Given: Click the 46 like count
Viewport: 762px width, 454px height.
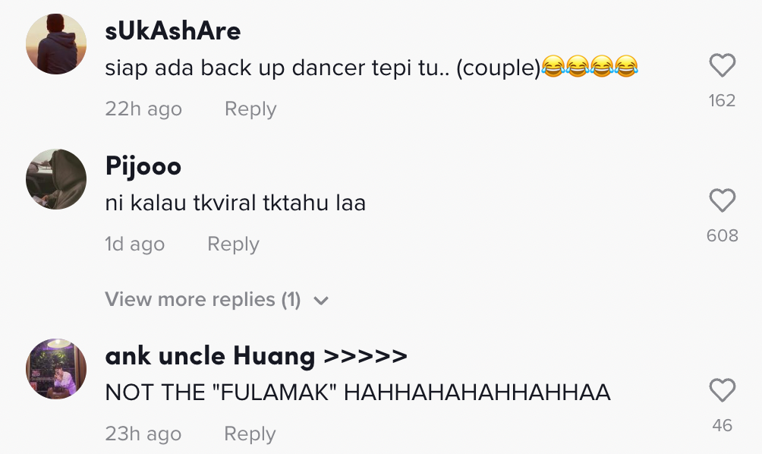Looking at the screenshot, I should click(x=722, y=425).
